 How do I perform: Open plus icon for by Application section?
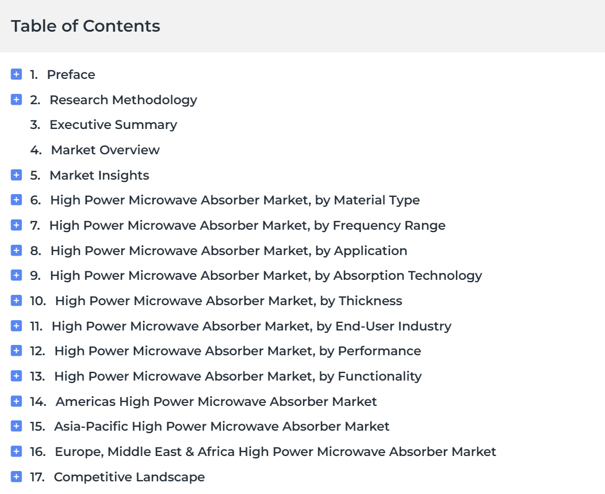point(16,250)
